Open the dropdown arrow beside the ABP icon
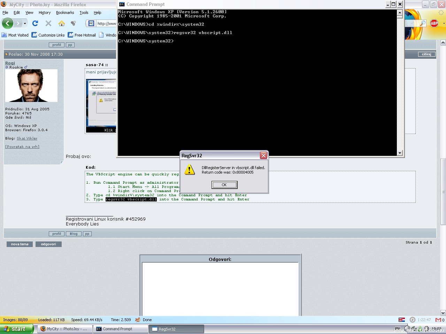The height and width of the screenshot is (334, 446). tap(444, 23)
